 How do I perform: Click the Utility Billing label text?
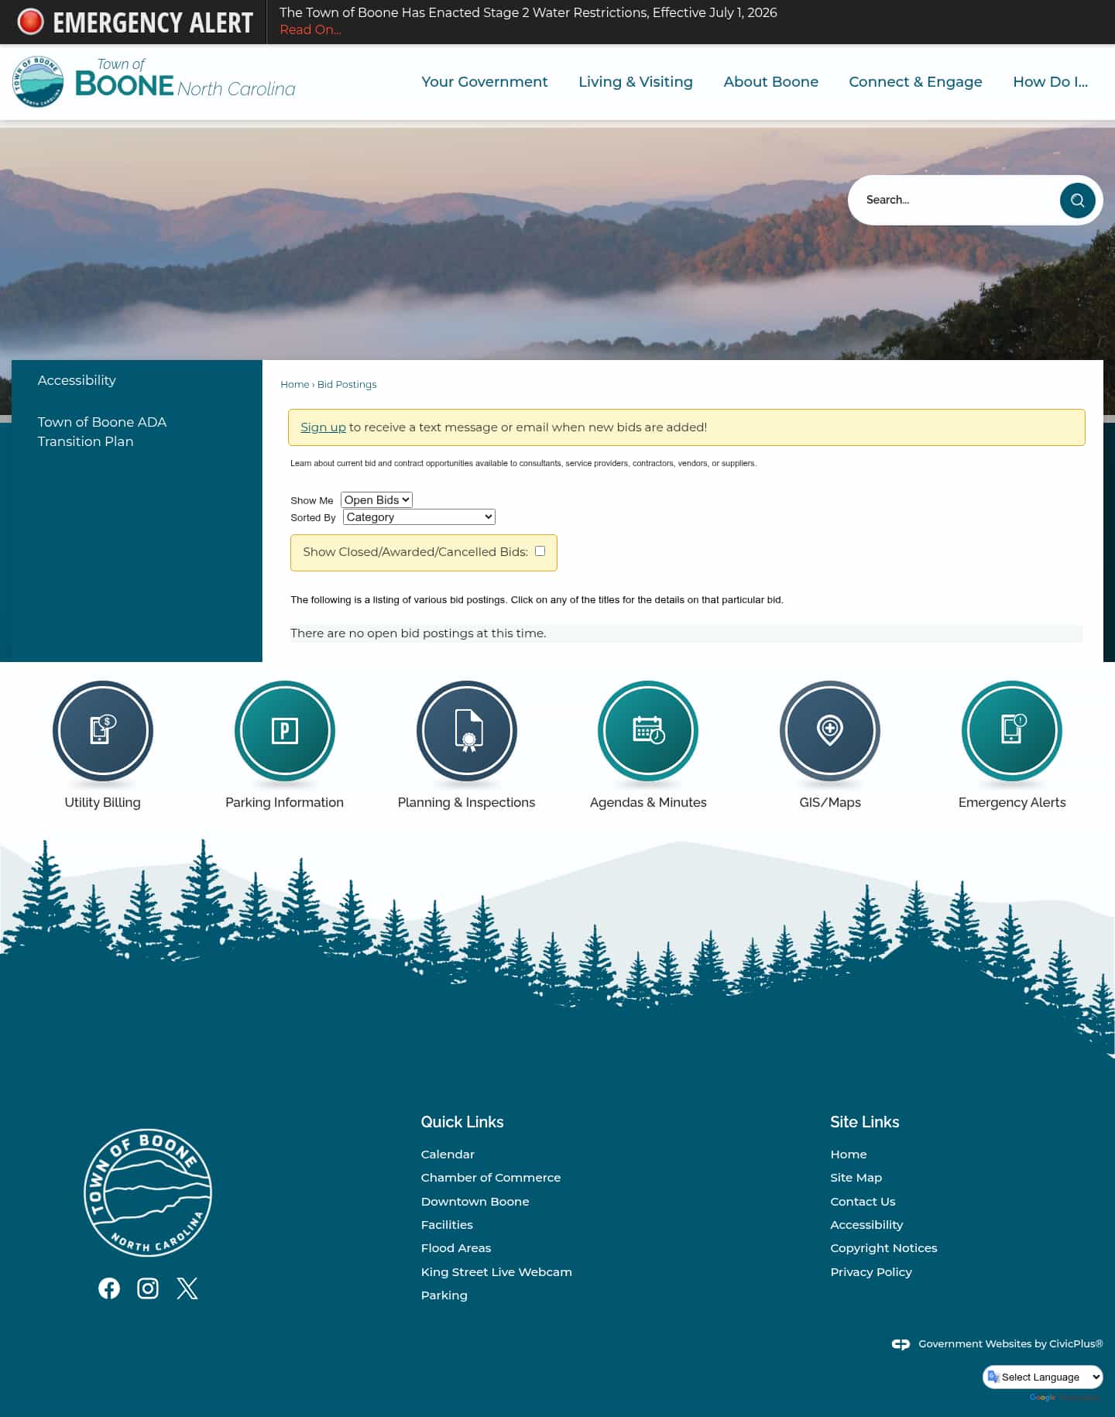coord(102,802)
